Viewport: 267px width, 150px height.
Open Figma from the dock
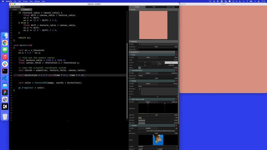tap(5, 92)
